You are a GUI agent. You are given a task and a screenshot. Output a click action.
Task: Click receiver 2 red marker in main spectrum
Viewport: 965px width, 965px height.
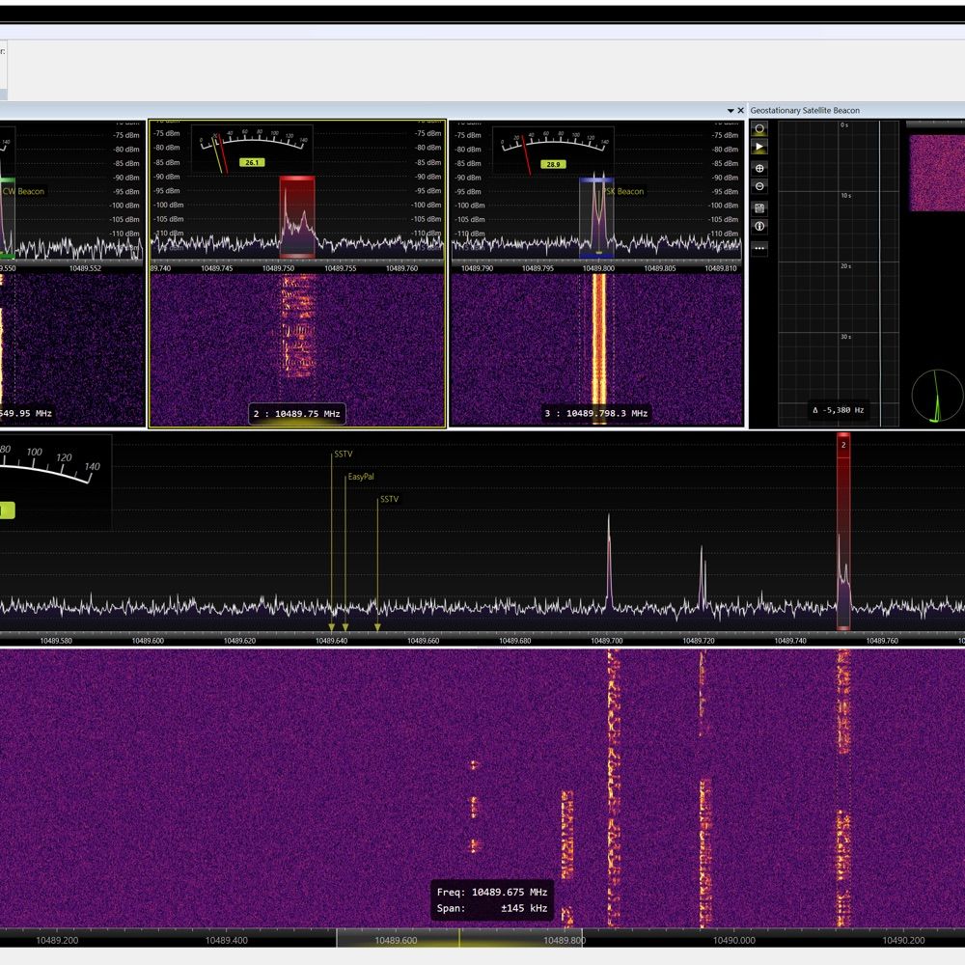pyautogui.click(x=843, y=532)
